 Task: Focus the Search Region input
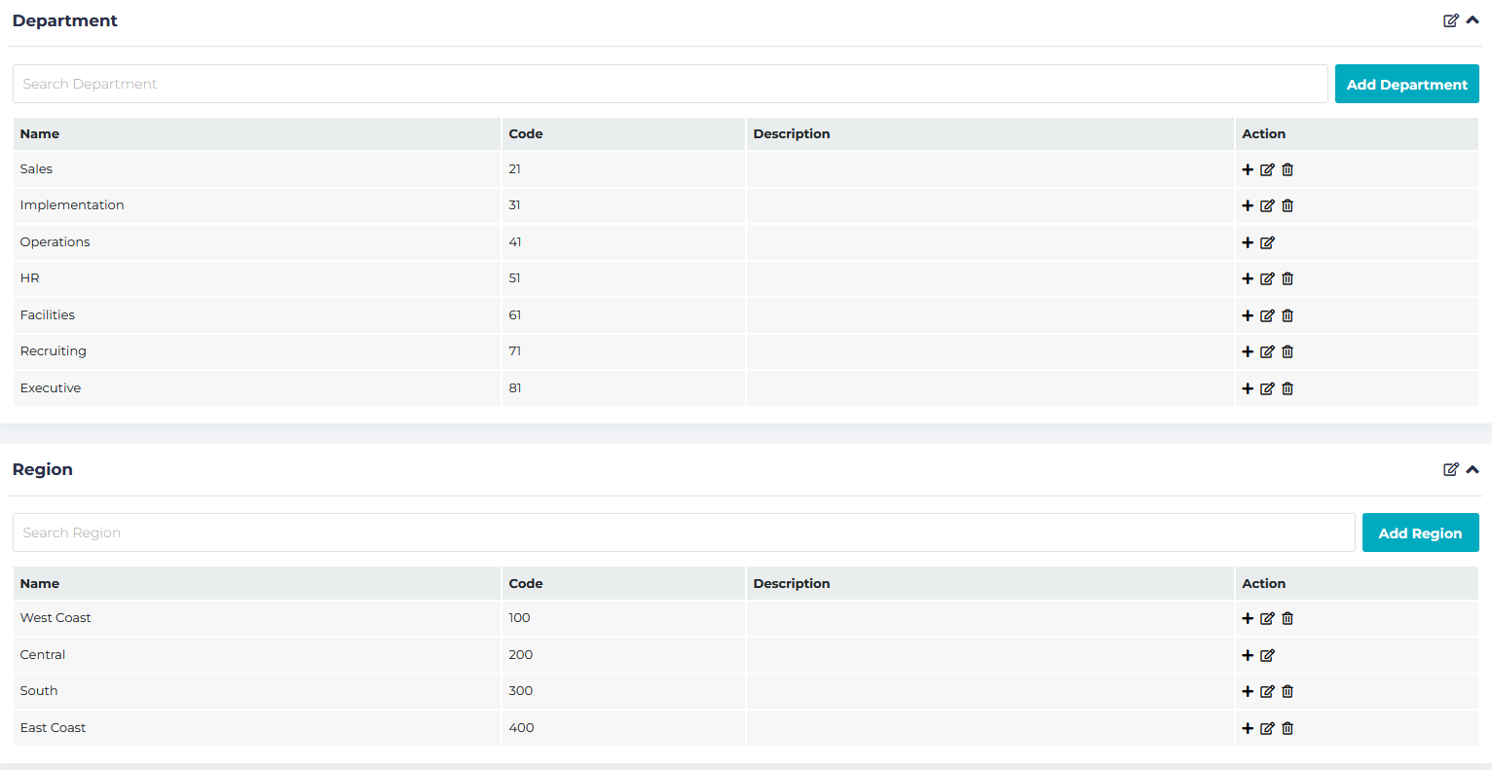pos(683,532)
